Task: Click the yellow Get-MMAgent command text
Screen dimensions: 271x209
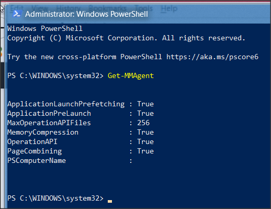Action: pos(131,76)
